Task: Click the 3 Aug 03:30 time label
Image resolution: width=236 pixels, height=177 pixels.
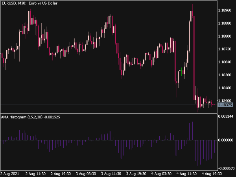Action: coord(86,174)
